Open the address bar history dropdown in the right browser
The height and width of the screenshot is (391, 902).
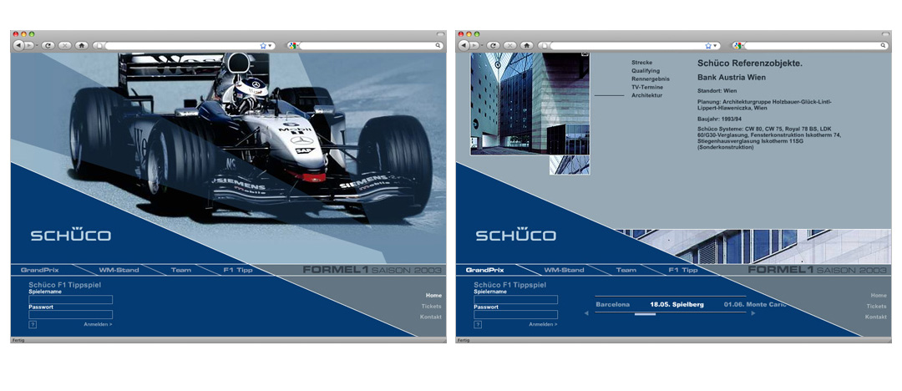(714, 45)
